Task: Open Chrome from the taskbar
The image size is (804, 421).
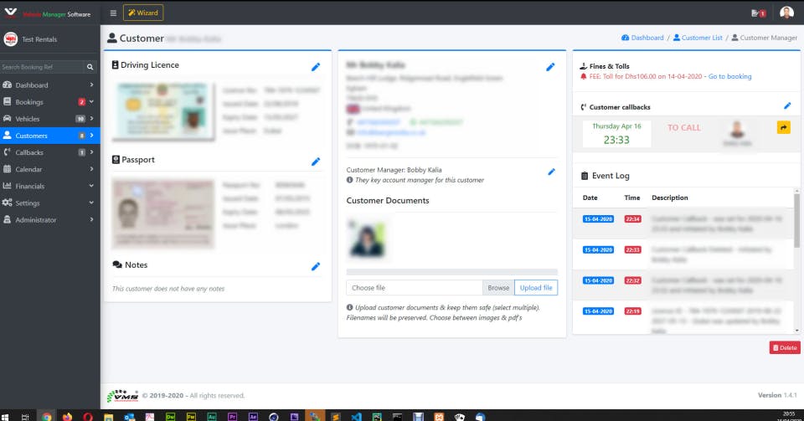Action: 47,417
